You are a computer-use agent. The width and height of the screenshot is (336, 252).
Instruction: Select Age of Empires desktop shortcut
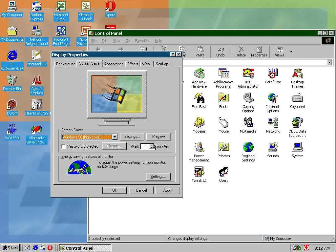coord(37,85)
